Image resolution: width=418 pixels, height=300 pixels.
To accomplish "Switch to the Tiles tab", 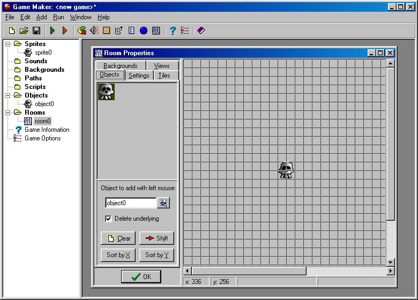I will (x=164, y=76).
